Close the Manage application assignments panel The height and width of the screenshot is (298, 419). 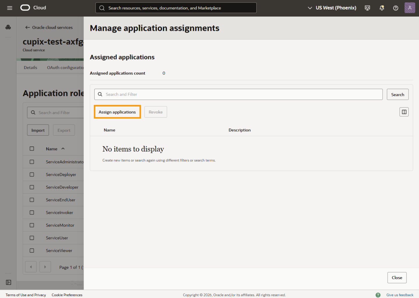397,278
